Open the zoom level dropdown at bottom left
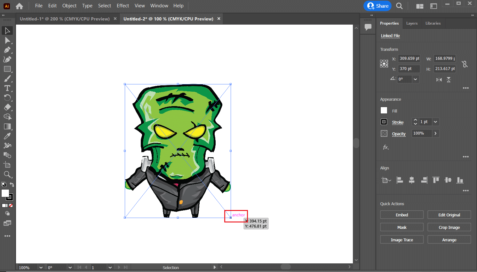Viewport: 477px width, 272px height. [x=41, y=267]
